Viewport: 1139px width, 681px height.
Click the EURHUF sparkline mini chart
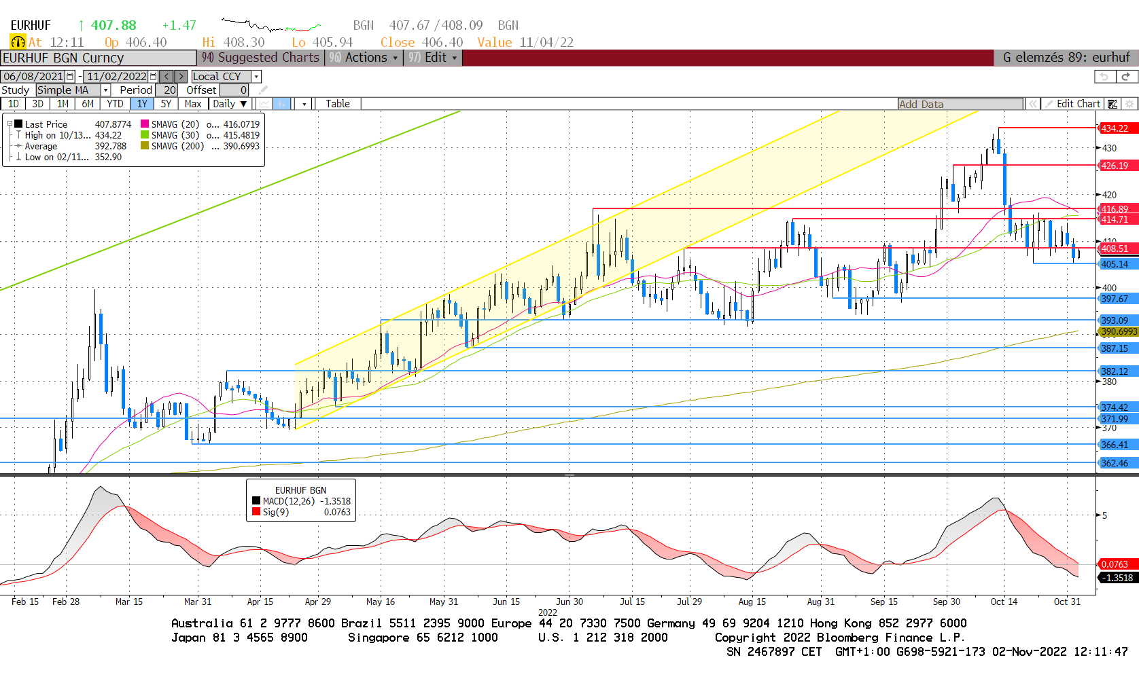point(271,26)
